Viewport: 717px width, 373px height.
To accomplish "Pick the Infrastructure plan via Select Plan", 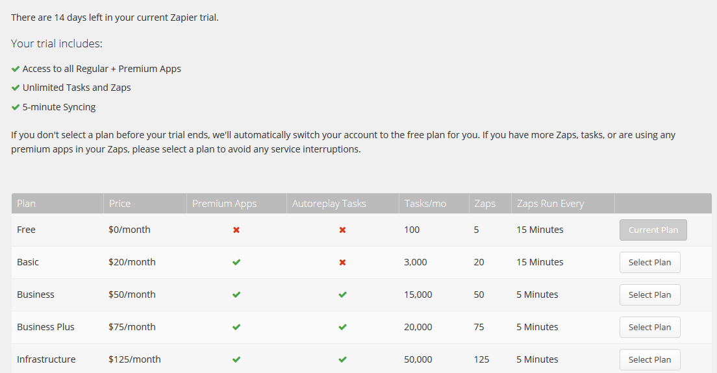I will (649, 360).
